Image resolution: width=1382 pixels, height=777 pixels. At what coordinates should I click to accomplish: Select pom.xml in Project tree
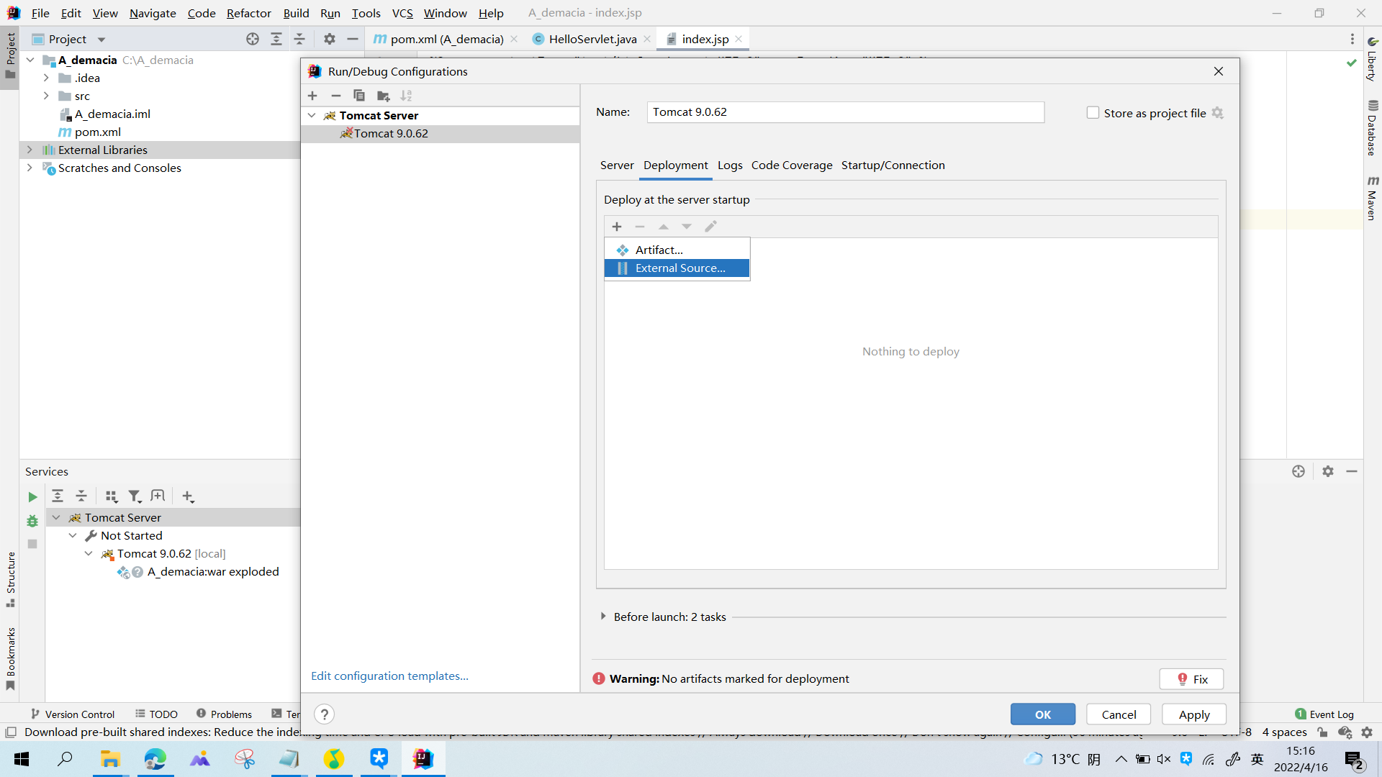[97, 132]
